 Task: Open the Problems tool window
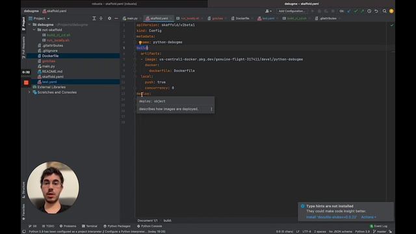pyautogui.click(x=68, y=226)
